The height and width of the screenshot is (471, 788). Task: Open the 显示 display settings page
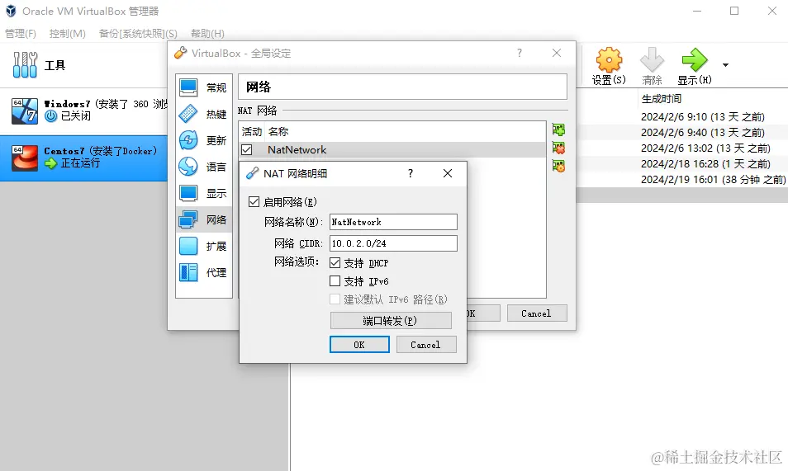203,193
